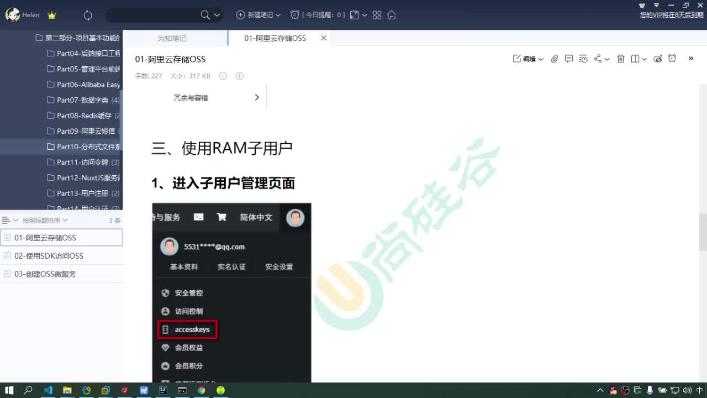The image size is (707, 398).
Task: Go to the home icon
Action: (392, 15)
